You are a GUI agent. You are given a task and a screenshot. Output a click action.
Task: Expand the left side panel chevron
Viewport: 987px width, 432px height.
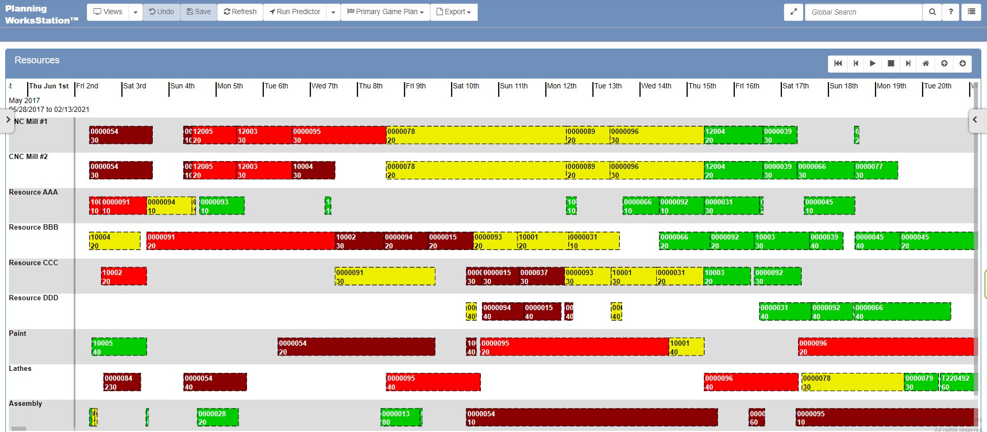tap(8, 120)
